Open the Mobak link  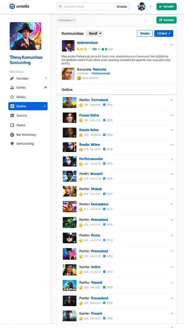pos(96,189)
